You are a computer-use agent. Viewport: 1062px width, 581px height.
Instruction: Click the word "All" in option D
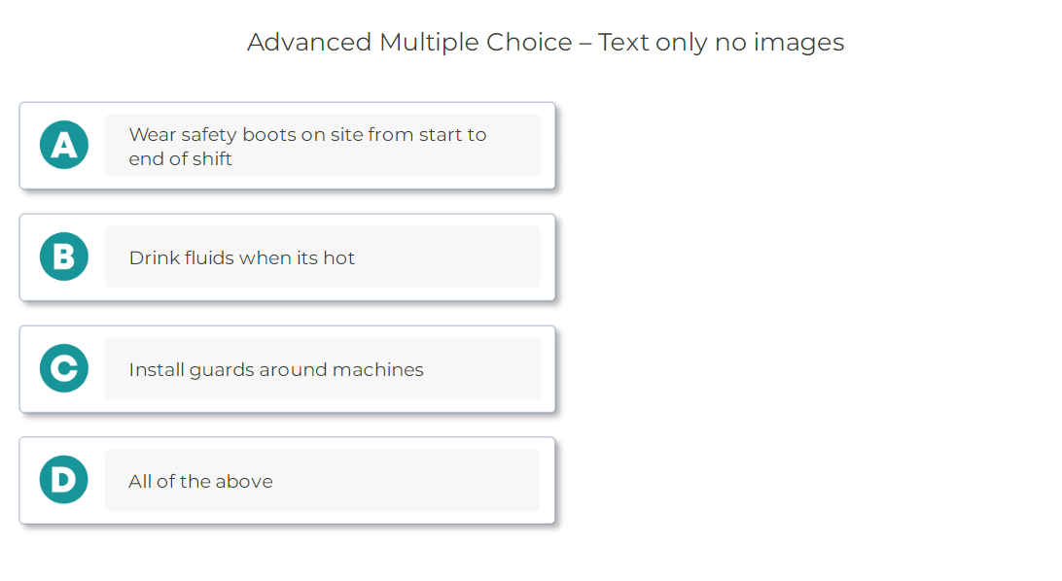140,481
